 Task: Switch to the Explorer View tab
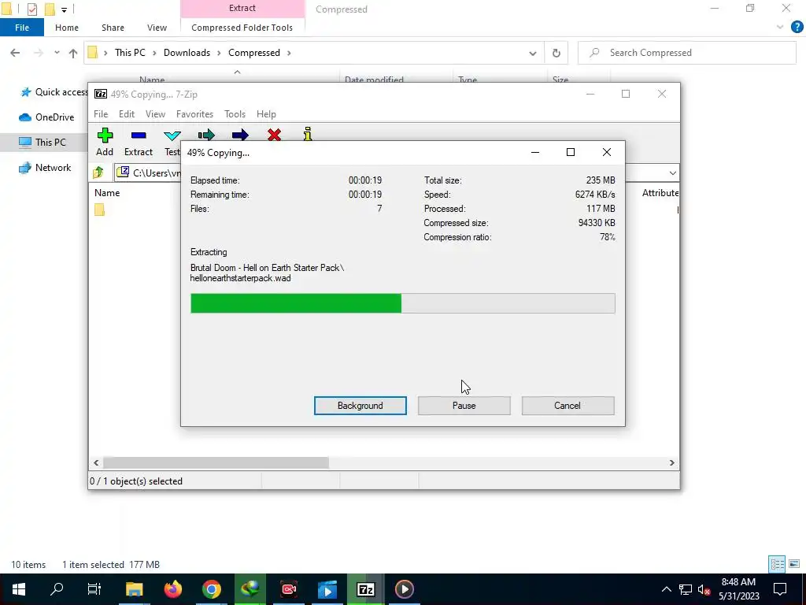click(157, 28)
